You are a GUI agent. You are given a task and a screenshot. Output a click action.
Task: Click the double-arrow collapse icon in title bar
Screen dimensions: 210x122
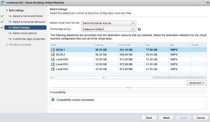coord(208,3)
